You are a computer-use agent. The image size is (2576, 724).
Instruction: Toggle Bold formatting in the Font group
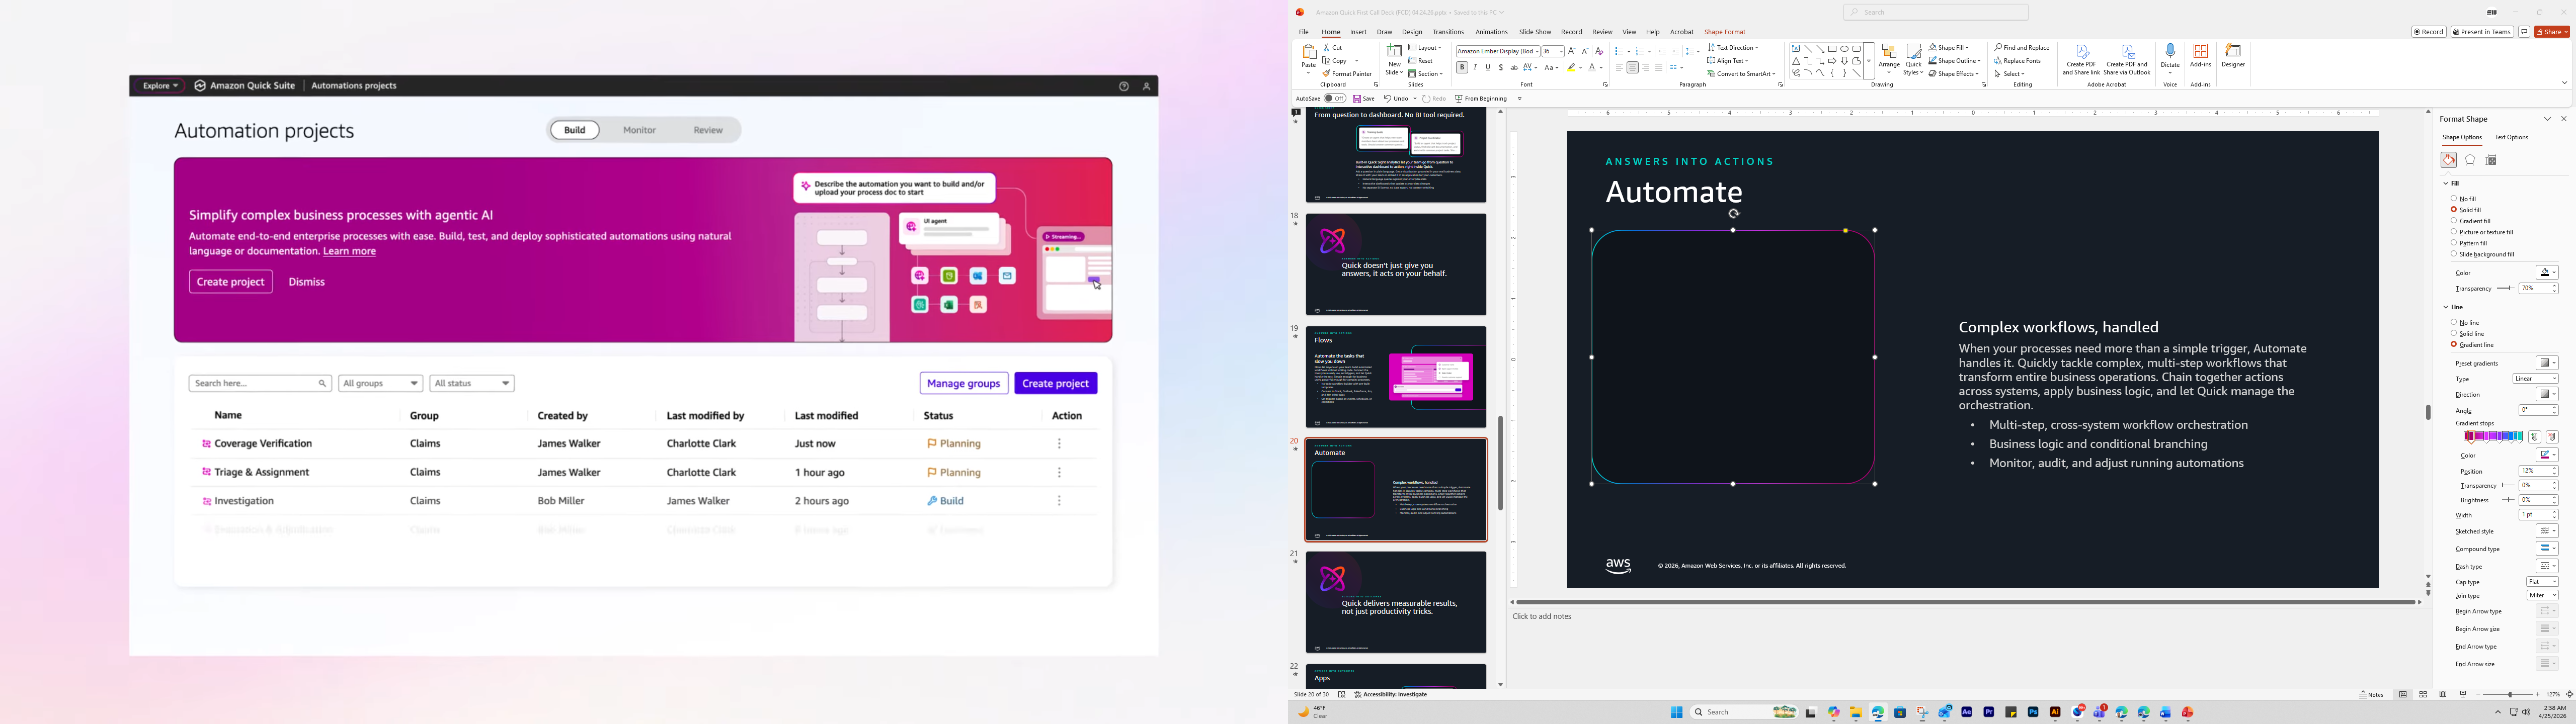1462,68
